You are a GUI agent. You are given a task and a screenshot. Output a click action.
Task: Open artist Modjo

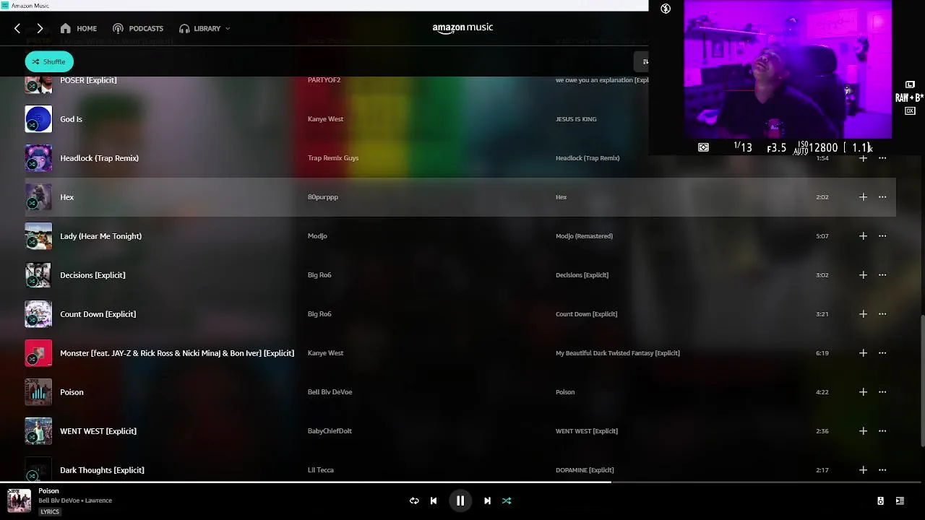pos(317,236)
